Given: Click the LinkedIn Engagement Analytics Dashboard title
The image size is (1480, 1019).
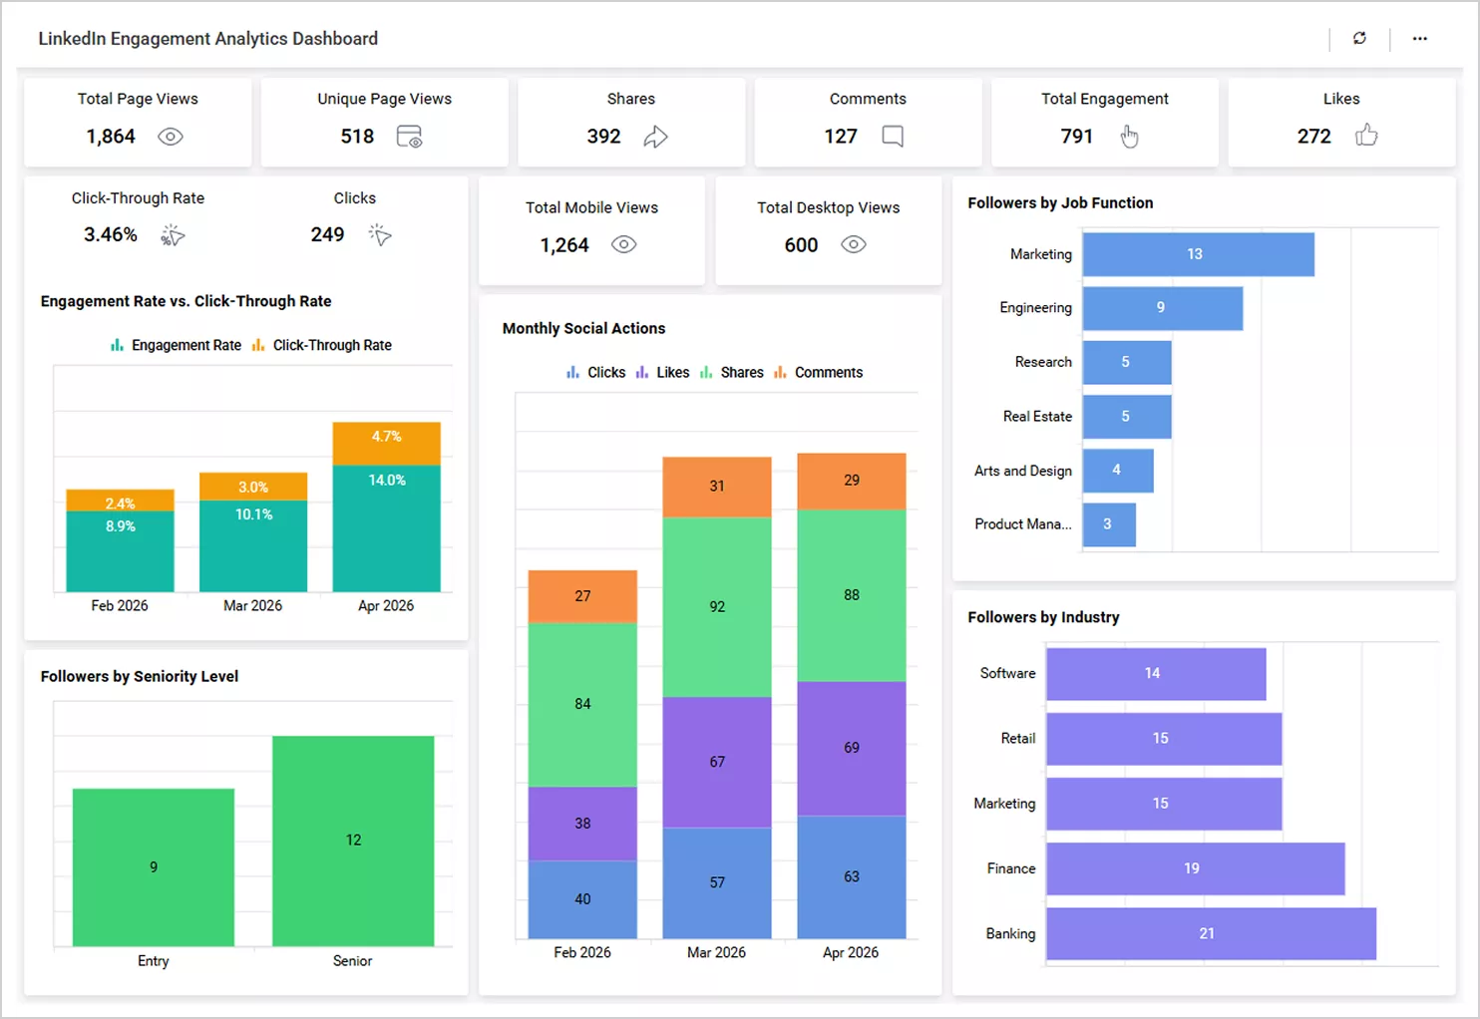Looking at the screenshot, I should click(x=208, y=39).
